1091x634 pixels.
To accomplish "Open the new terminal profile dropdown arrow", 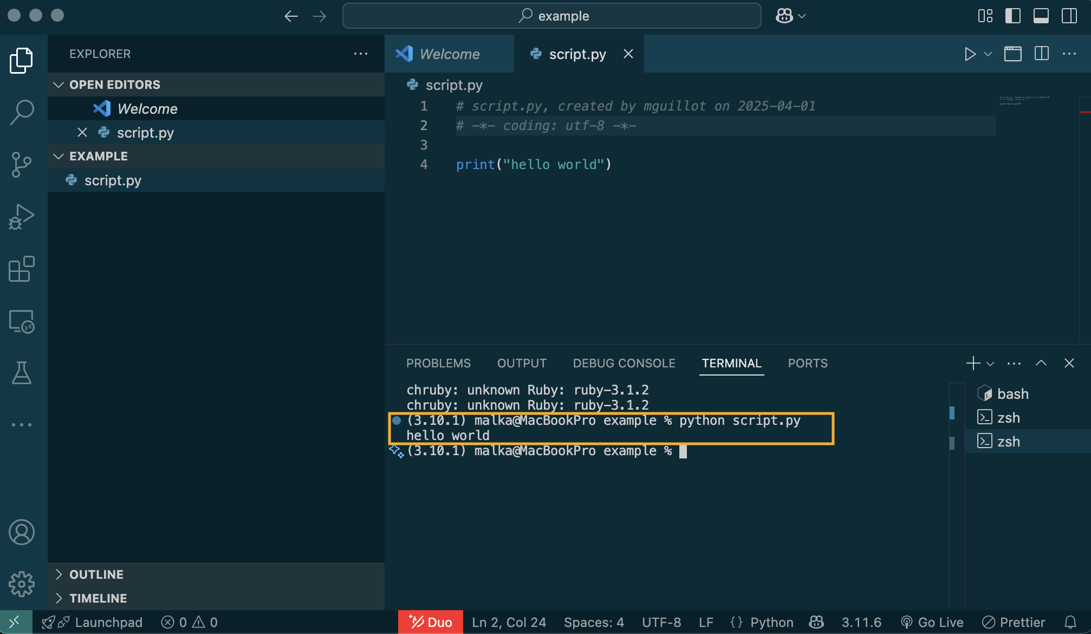I will point(990,364).
